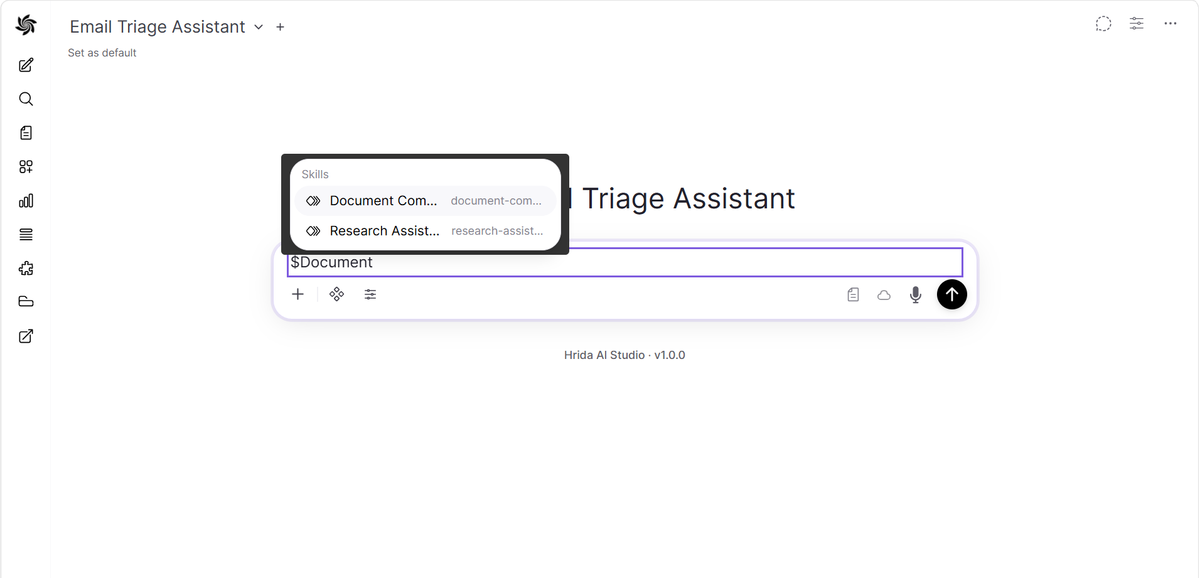The height and width of the screenshot is (578, 1200).
Task: Click the diamond grid integrations icon
Action: click(337, 294)
